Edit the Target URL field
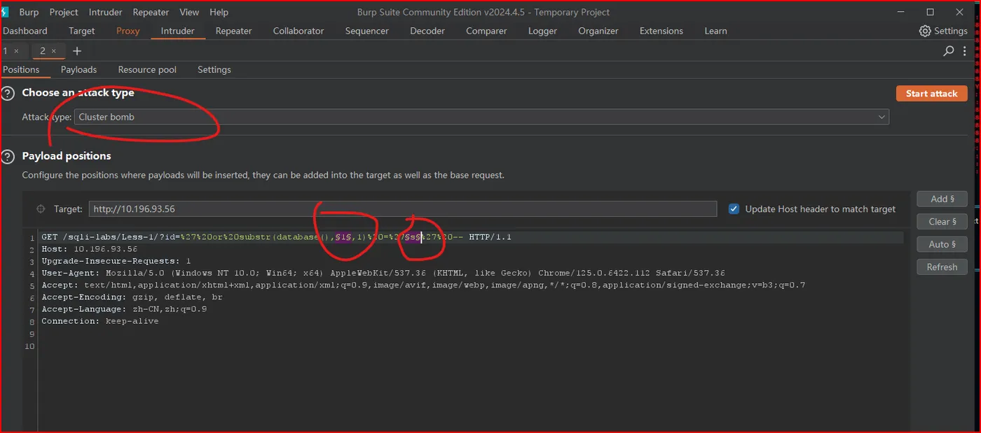Image resolution: width=981 pixels, height=433 pixels. 403,209
